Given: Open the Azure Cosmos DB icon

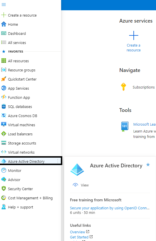Looking at the screenshot, I should pyautogui.click(x=4, y=115).
